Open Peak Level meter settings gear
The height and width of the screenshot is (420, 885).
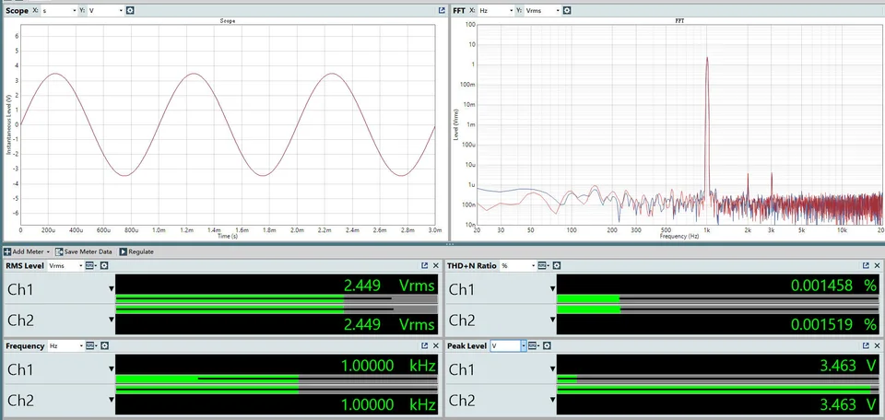(x=547, y=345)
